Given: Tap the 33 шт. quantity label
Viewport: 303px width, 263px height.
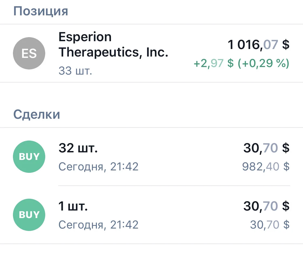Looking at the screenshot, I should 75,71.
